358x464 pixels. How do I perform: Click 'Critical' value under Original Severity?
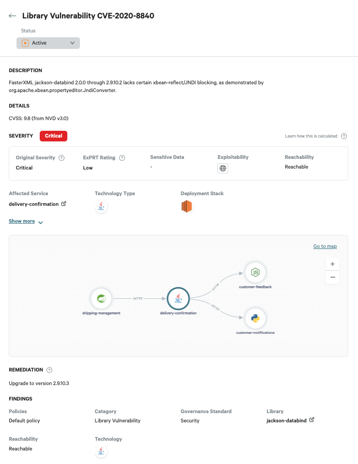(24, 168)
